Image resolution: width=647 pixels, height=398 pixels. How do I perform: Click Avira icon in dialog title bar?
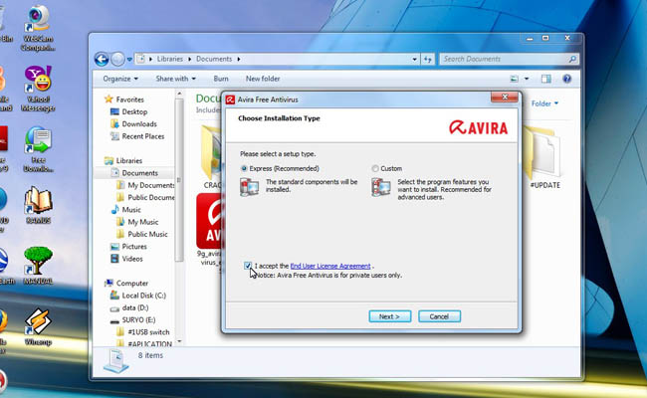pos(230,99)
